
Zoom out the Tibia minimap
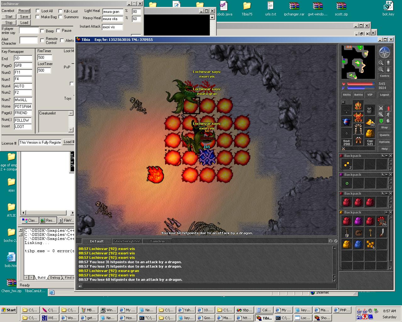[381, 63]
